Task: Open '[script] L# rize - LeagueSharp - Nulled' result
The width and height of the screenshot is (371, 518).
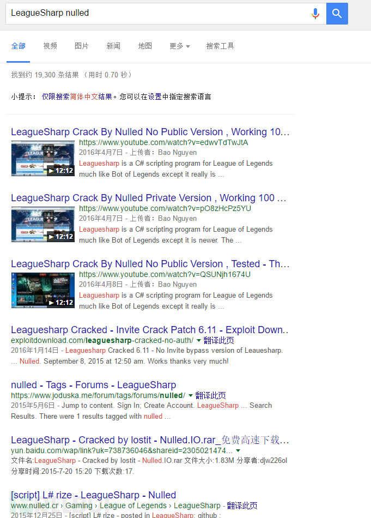Action: click(93, 495)
